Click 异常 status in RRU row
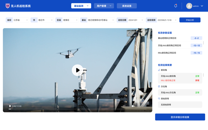Image resolution: width=208 pixels, height=130 pixels. pos(197,80)
